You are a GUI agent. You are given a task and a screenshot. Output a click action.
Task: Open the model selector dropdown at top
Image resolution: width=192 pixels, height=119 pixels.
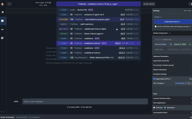[99, 4]
